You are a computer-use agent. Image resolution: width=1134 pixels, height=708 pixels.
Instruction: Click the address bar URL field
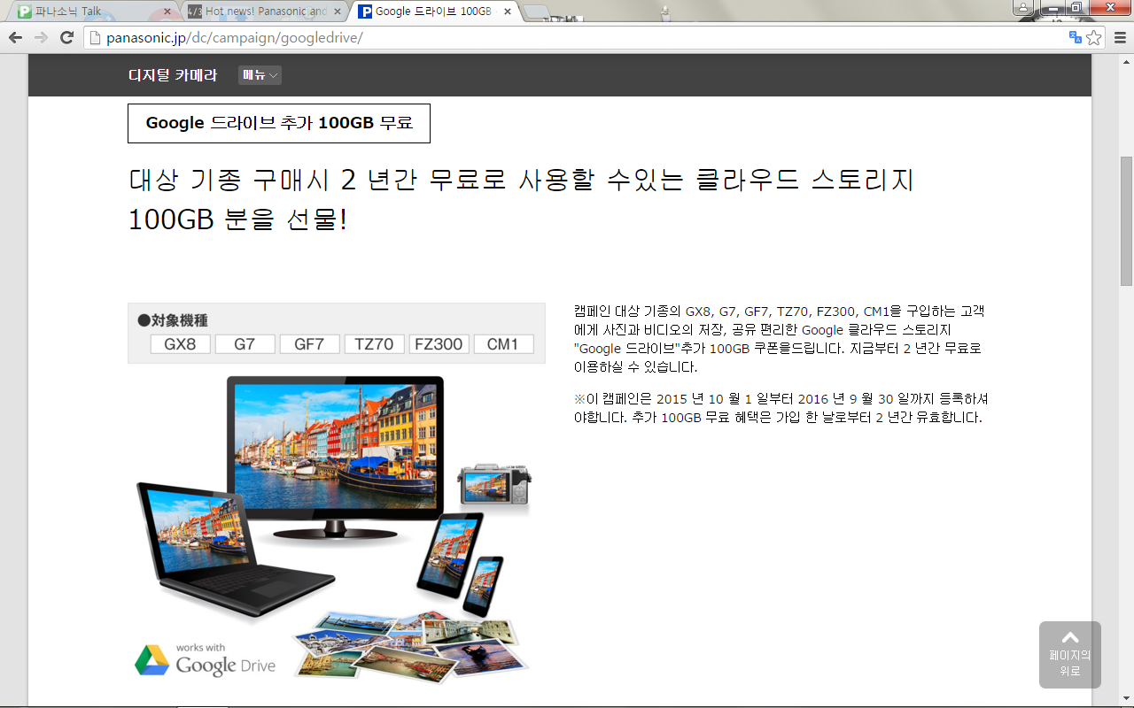pos(576,37)
